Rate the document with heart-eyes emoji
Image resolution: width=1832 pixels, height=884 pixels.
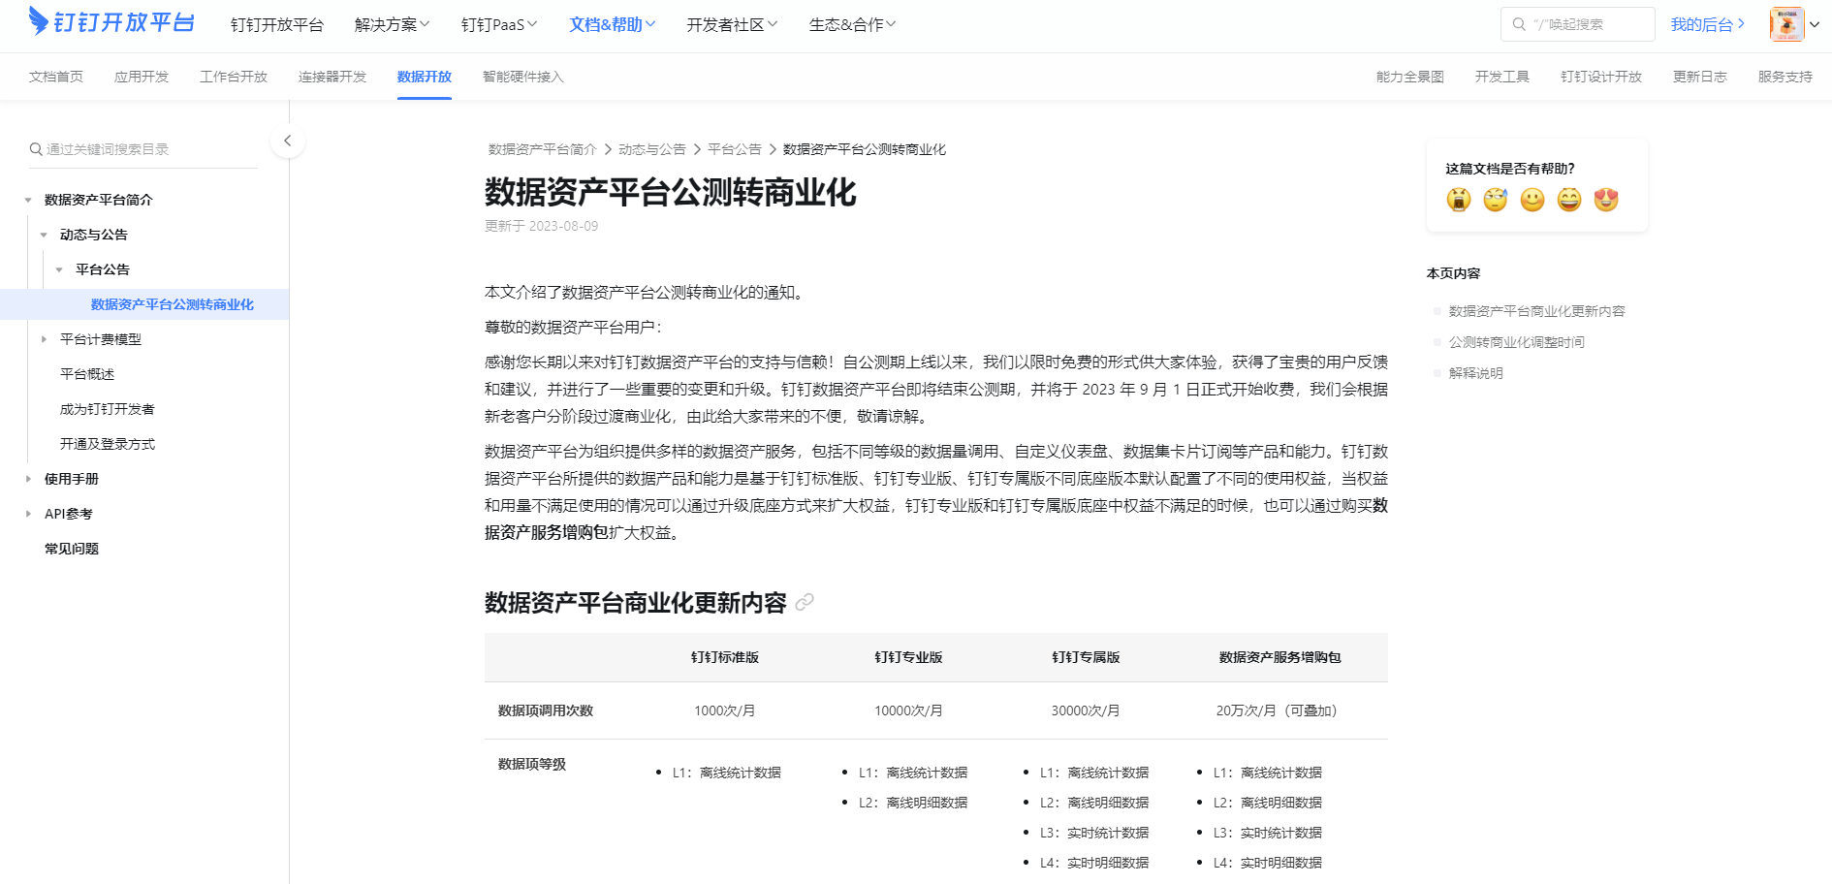pos(1606,200)
